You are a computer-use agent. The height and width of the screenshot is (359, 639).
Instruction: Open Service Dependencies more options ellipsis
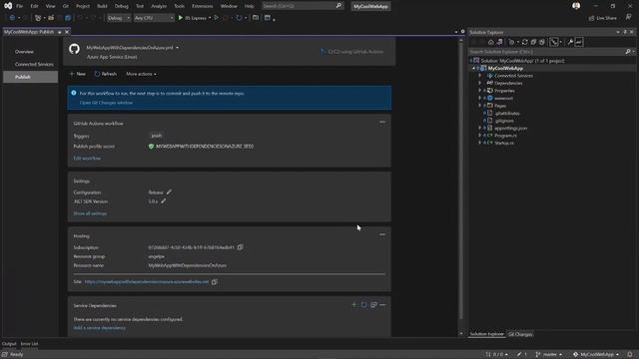pyautogui.click(x=382, y=305)
